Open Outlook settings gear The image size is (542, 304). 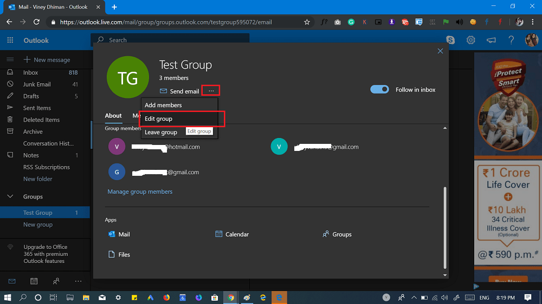pos(470,40)
